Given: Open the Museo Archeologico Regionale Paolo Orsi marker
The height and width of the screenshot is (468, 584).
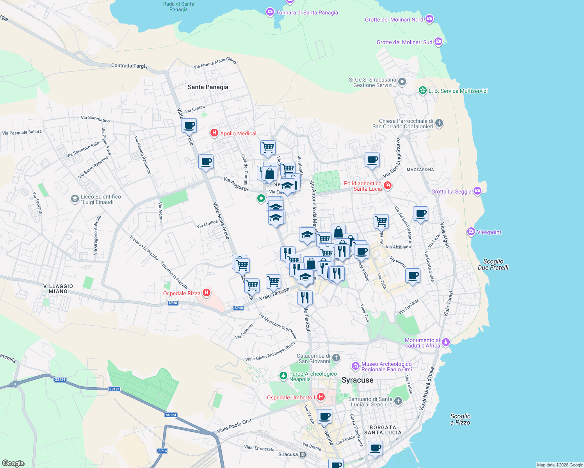Looking at the screenshot, I should click(x=355, y=366).
